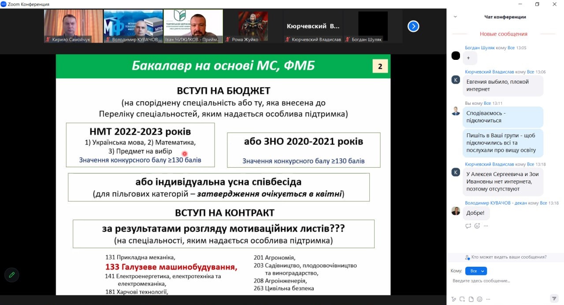Reply to the "Добре!" message
The image size is (564, 305).
tap(468, 226)
